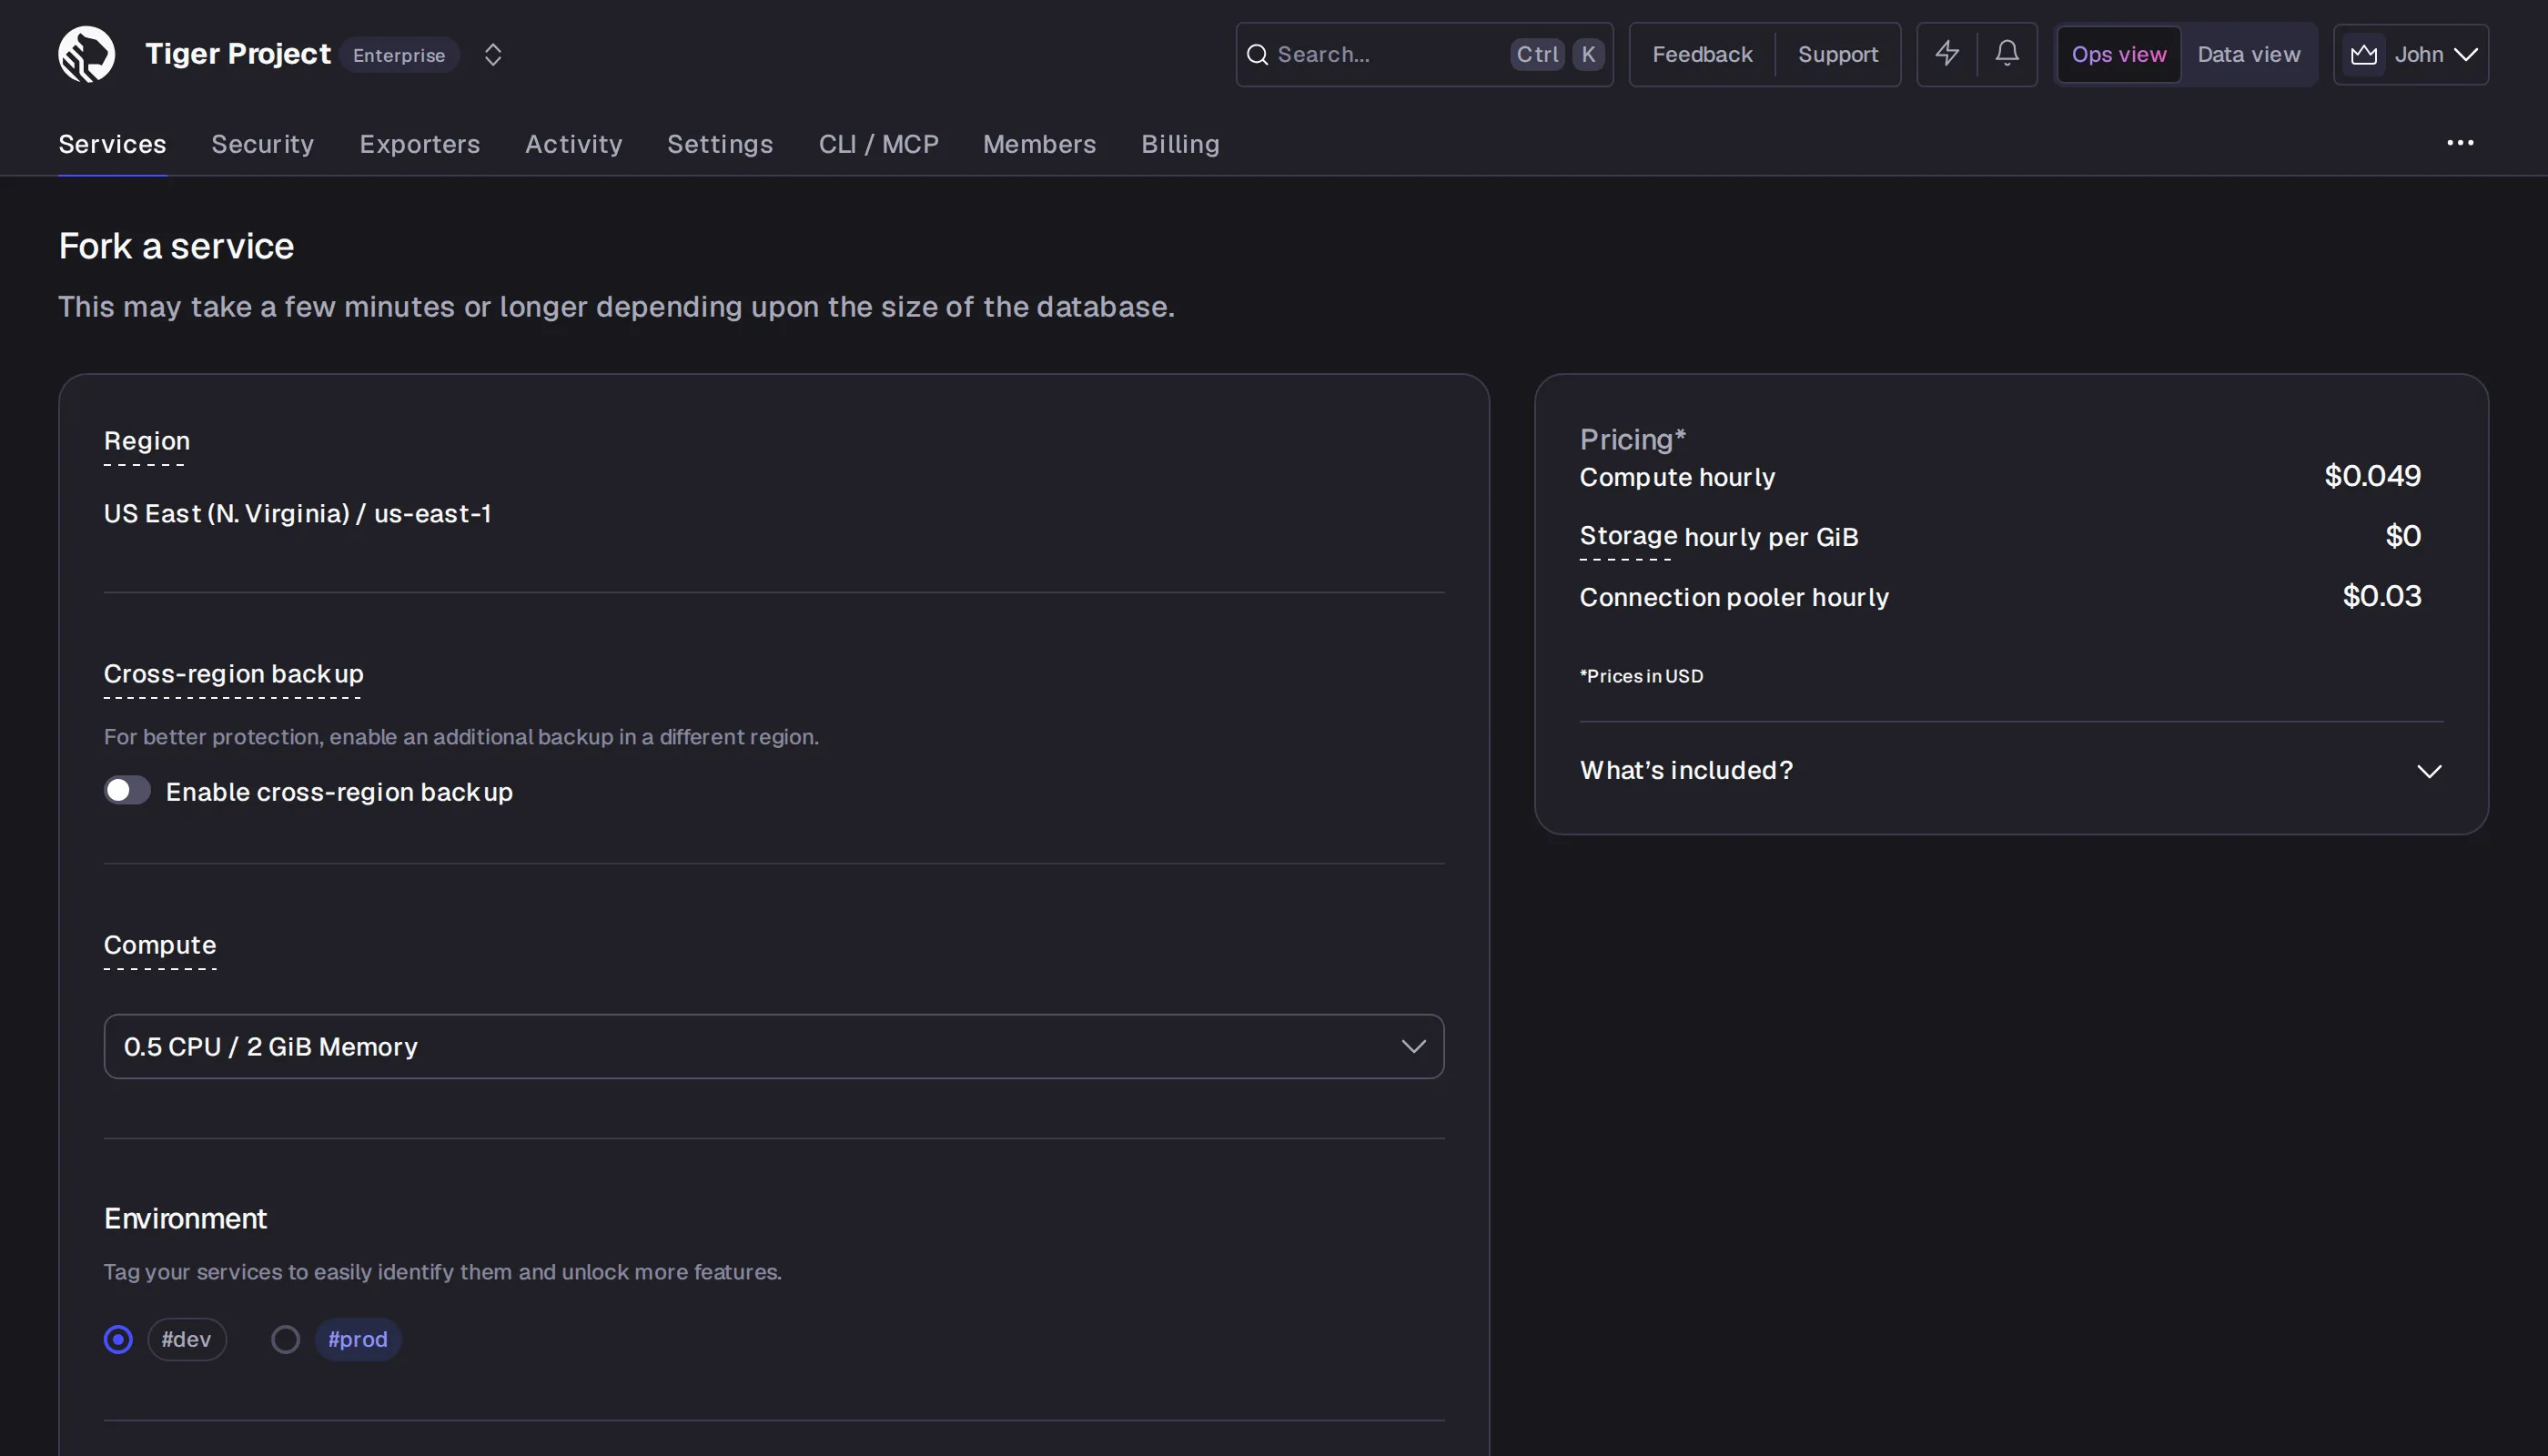The image size is (2548, 1456).
Task: Open the notifications bell
Action: coord(2007,54)
